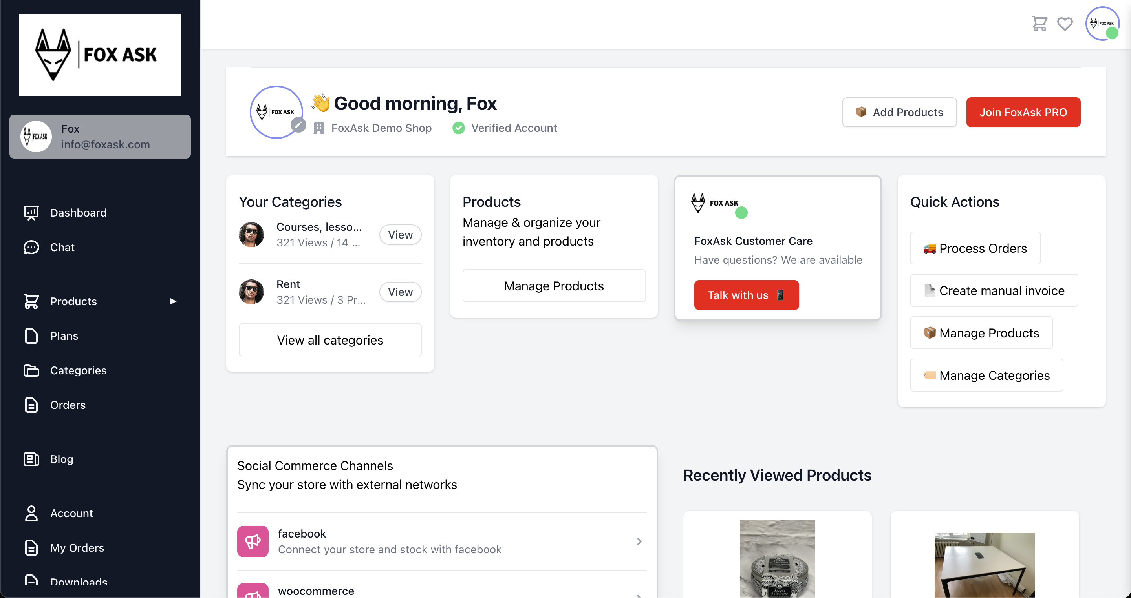
Task: Click the edit pencil badge on profile picture
Action: click(298, 126)
